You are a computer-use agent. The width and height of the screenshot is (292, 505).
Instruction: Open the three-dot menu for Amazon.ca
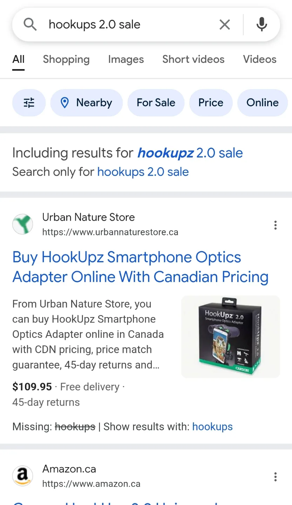click(276, 477)
